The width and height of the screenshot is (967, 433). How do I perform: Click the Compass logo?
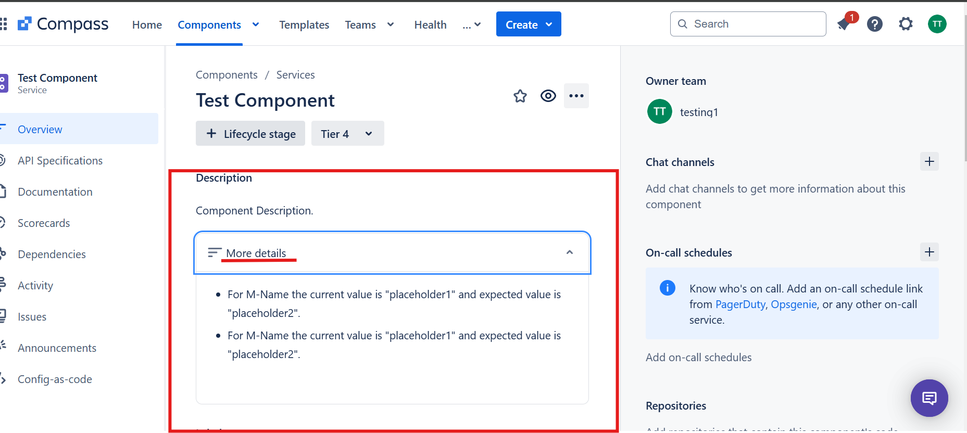63,24
